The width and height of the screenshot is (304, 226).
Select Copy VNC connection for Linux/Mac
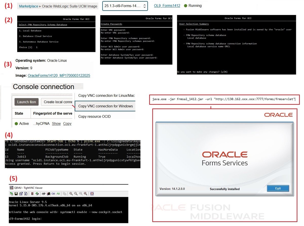pyautogui.click(x=106, y=96)
